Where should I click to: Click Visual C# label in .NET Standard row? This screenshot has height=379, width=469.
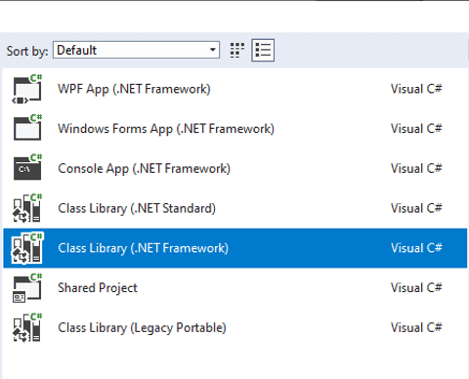[x=416, y=208]
